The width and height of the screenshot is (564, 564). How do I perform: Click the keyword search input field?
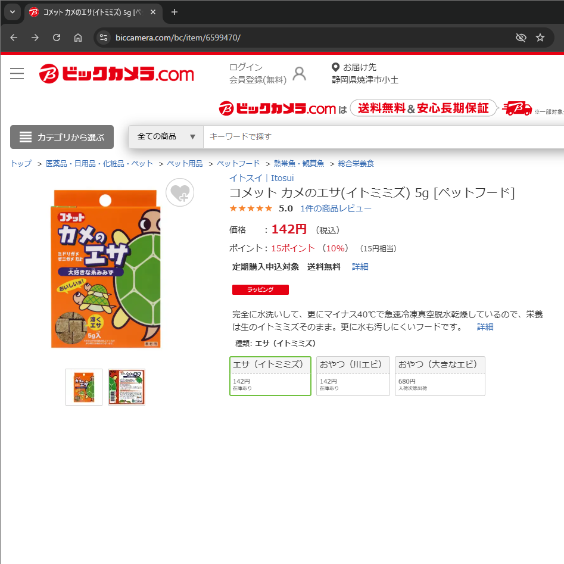pos(384,137)
